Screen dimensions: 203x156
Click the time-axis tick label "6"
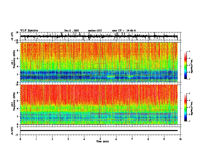pyautogui.click(x=116, y=139)
